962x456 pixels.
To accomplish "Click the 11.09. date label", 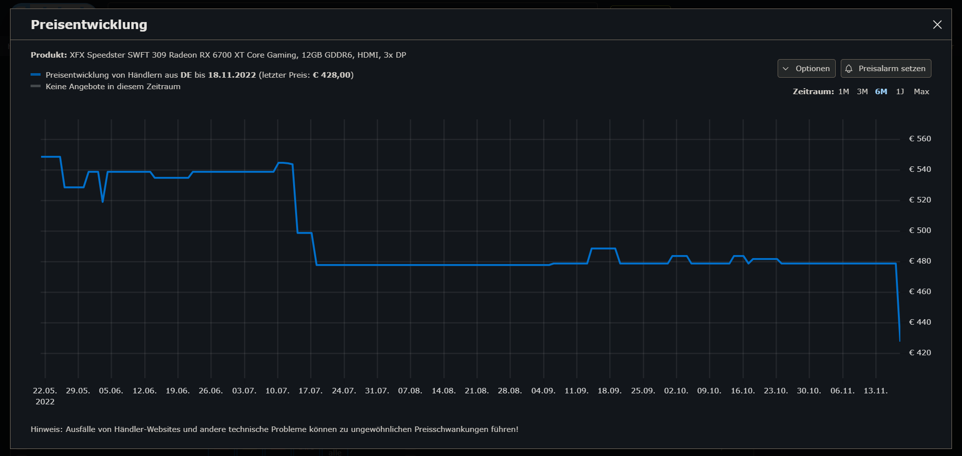I will [577, 391].
